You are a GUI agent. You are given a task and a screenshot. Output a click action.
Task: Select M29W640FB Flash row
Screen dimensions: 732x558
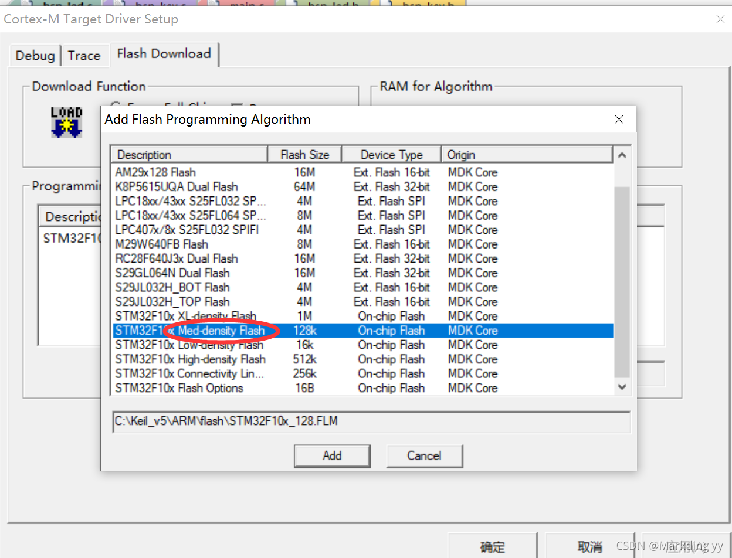pyautogui.click(x=362, y=244)
